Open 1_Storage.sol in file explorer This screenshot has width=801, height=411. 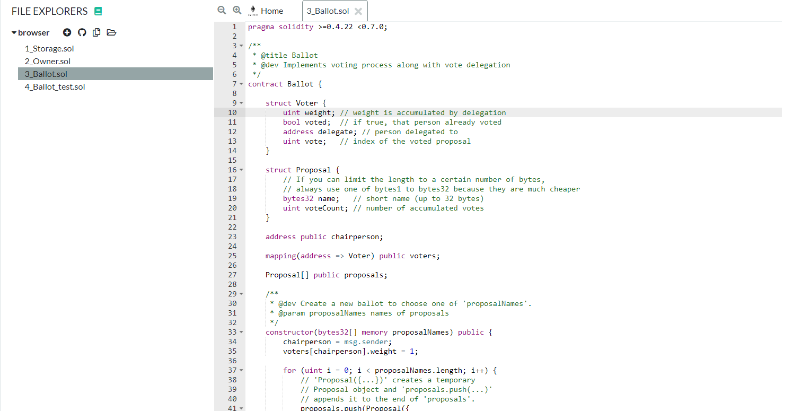point(49,49)
